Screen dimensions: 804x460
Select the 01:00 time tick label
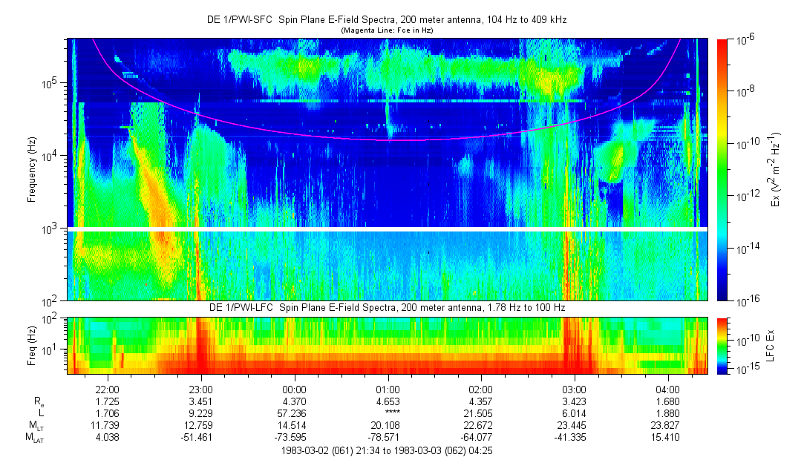pyautogui.click(x=388, y=390)
